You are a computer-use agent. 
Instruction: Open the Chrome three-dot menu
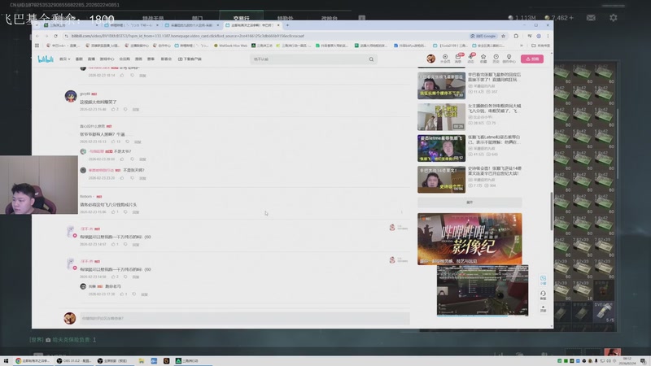(x=548, y=36)
